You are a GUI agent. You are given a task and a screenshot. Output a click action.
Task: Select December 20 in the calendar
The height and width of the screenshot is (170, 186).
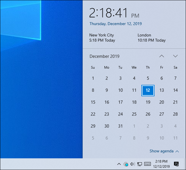(162, 102)
